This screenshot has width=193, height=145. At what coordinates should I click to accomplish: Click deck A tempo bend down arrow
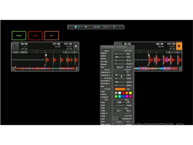point(66,52)
